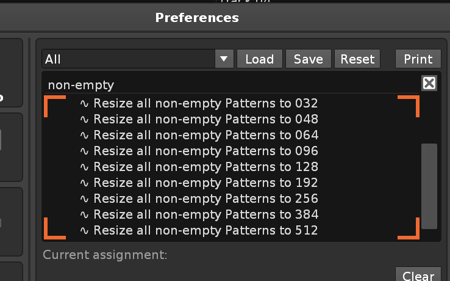Select Resize all non-empty Patterns to 128
This screenshot has width=450, height=281.
(x=205, y=167)
